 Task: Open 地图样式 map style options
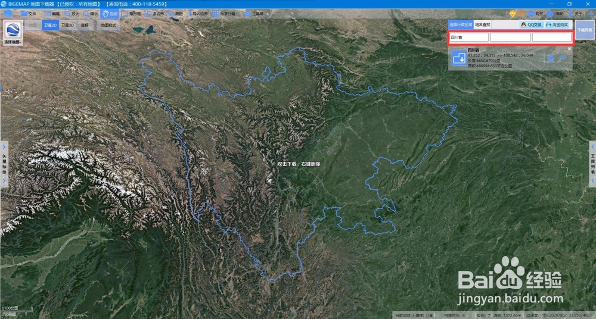click(108, 26)
